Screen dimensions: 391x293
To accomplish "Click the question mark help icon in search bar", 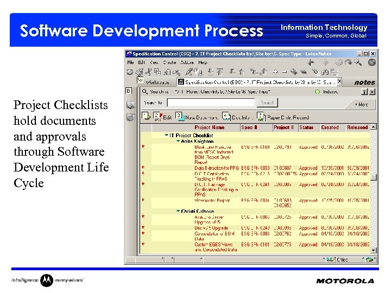I will tap(364, 92).
